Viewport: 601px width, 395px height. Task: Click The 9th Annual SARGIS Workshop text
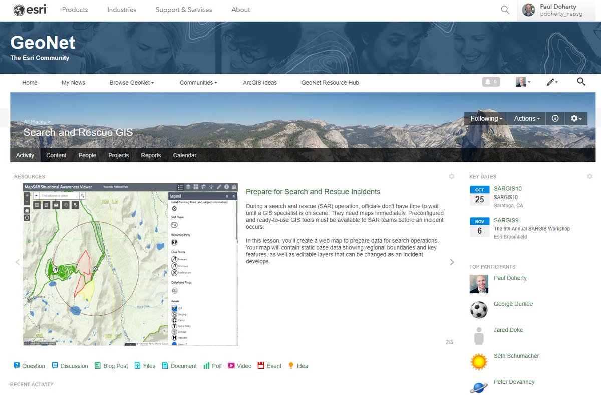(532, 229)
